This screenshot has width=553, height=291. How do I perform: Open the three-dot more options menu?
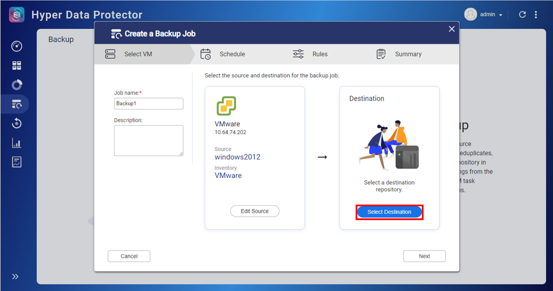tap(536, 14)
